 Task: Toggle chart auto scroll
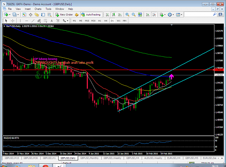[x=148, y=14]
